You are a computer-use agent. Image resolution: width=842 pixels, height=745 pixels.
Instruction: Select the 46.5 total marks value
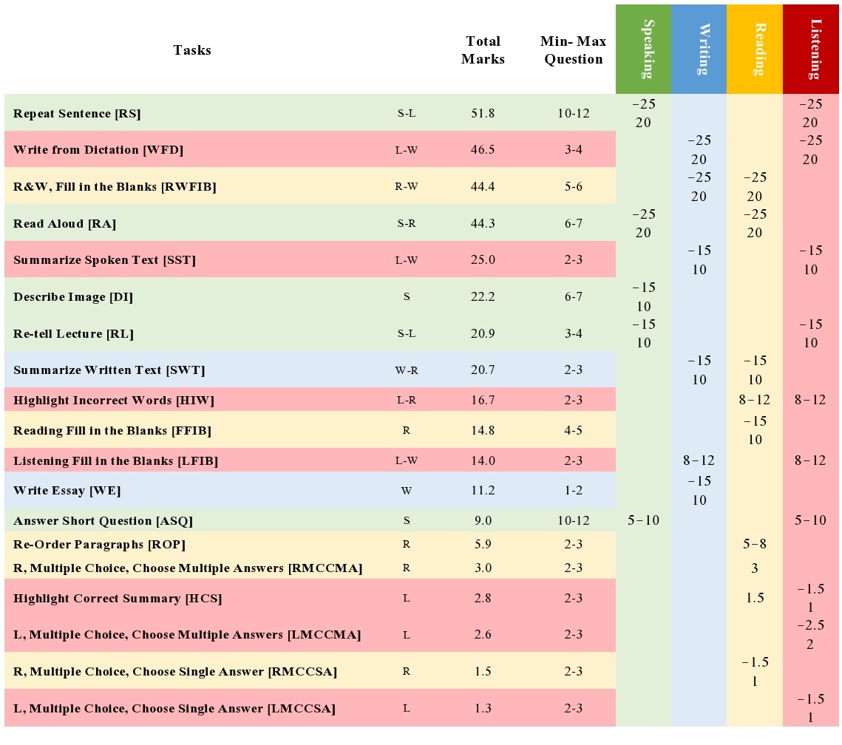pos(482,150)
